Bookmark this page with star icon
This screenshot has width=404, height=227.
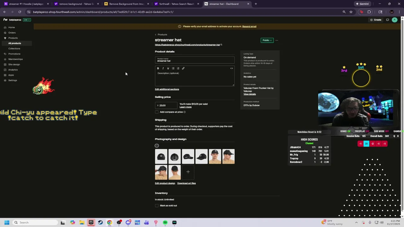[x=351, y=12]
